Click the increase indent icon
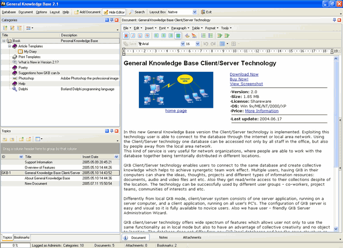Image resolution: width=343 pixels, height=248 pixels. click(x=227, y=36)
